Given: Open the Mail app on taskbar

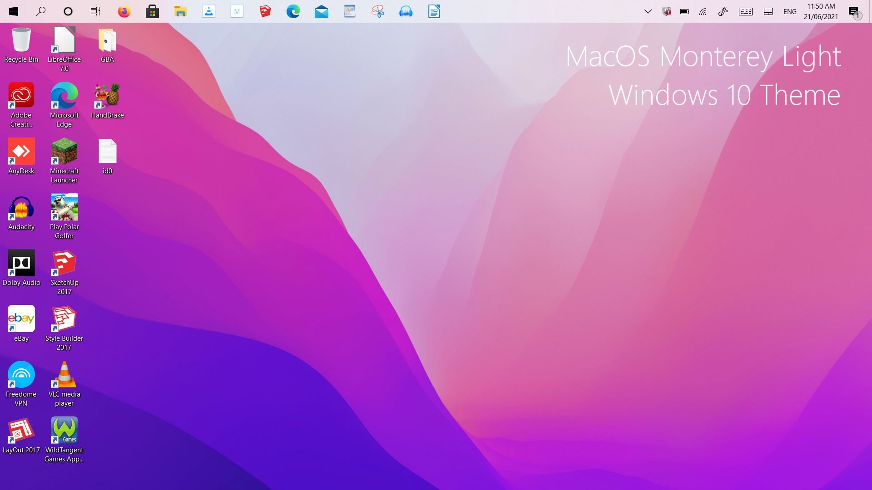Looking at the screenshot, I should 321,11.
